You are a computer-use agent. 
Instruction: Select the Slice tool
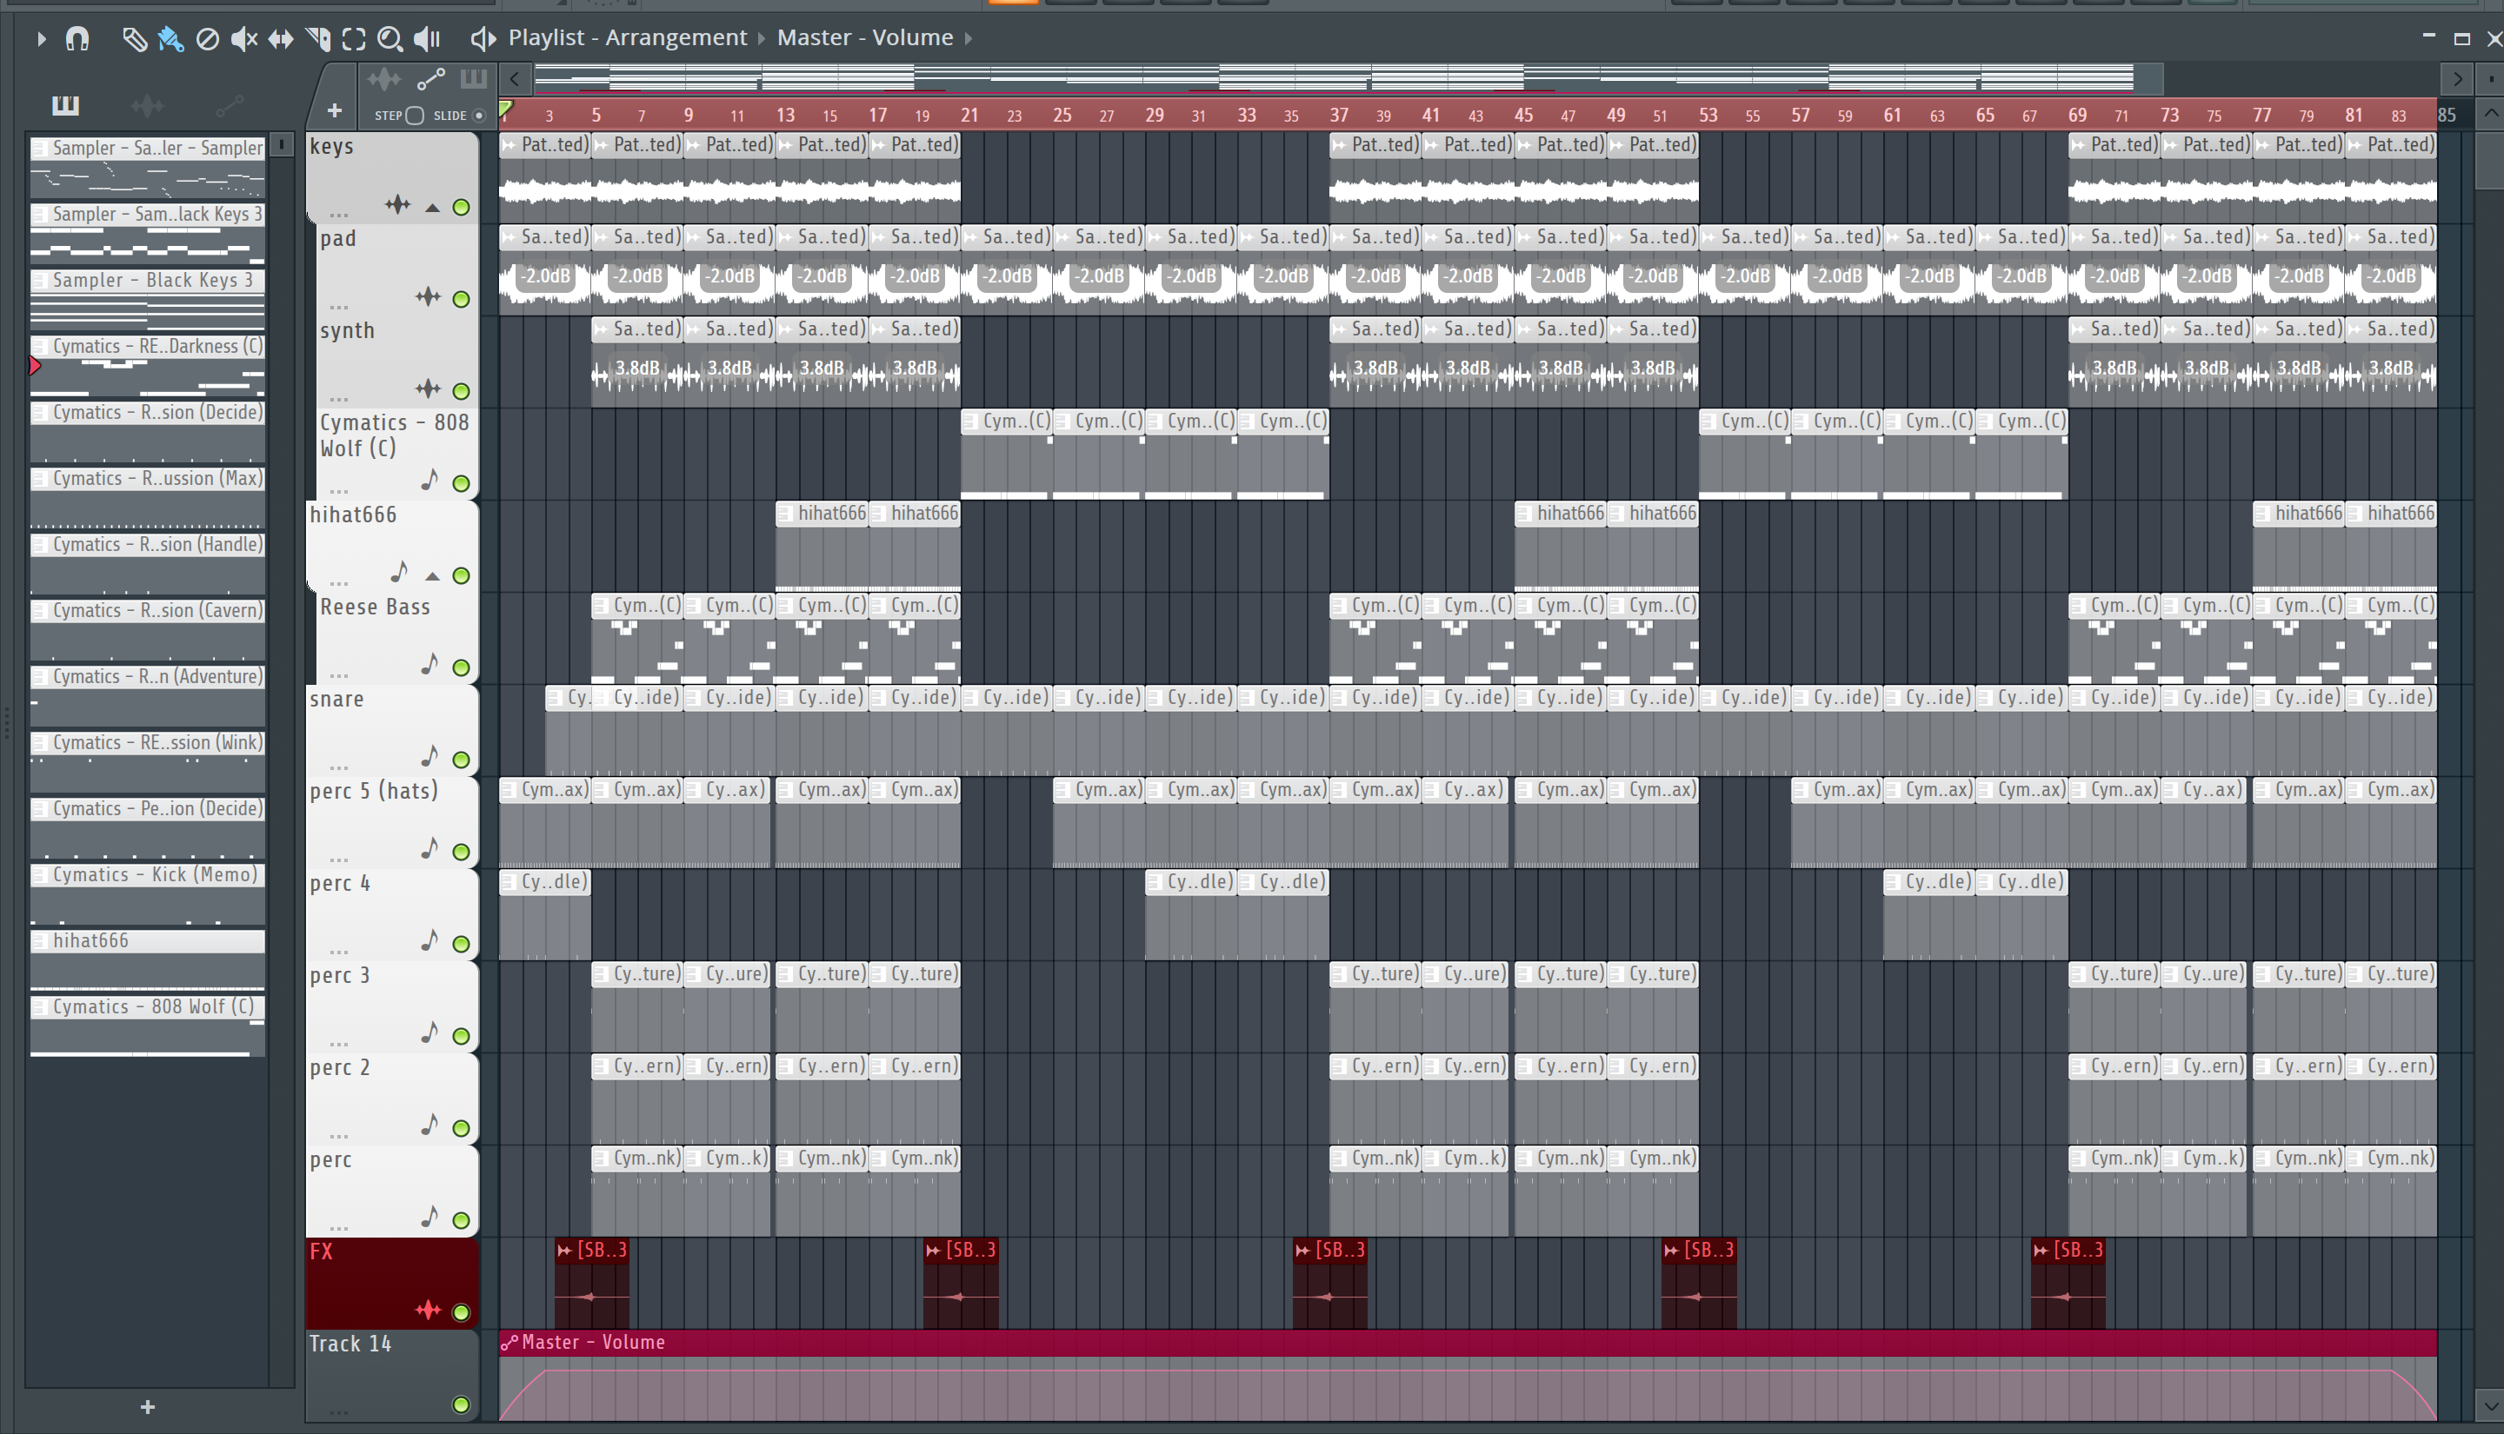pos(317,38)
